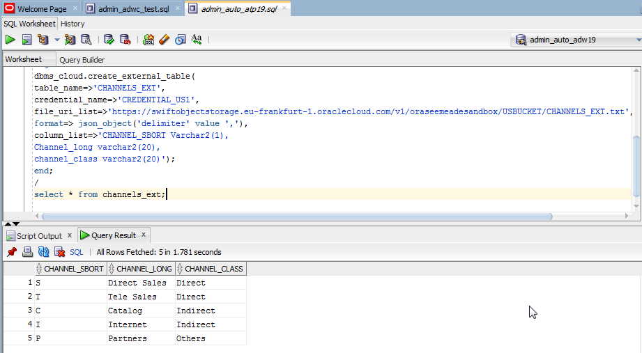Refresh the query result data
The height and width of the screenshot is (353, 642).
43,252
